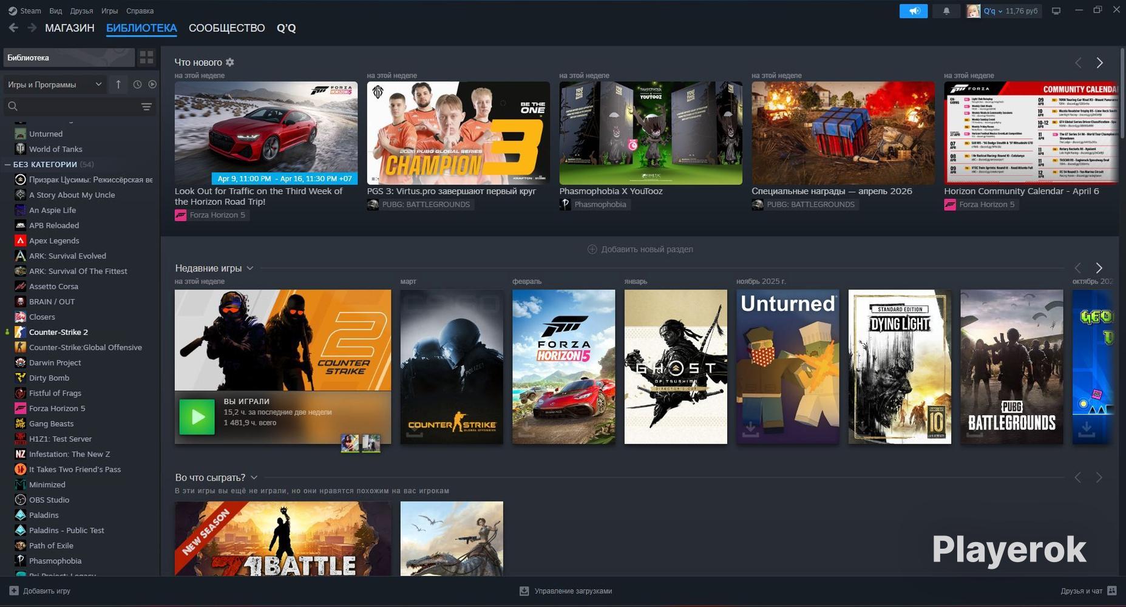Open the Unturned game cover

pos(788,367)
